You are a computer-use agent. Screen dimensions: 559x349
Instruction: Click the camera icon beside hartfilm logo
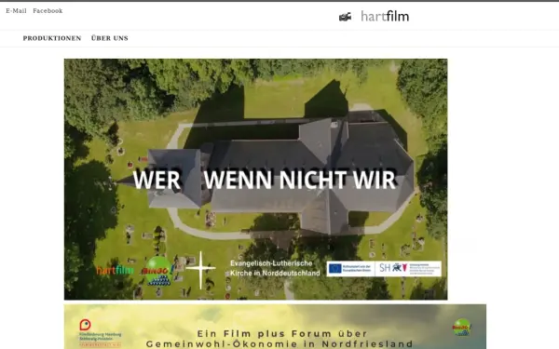345,17
